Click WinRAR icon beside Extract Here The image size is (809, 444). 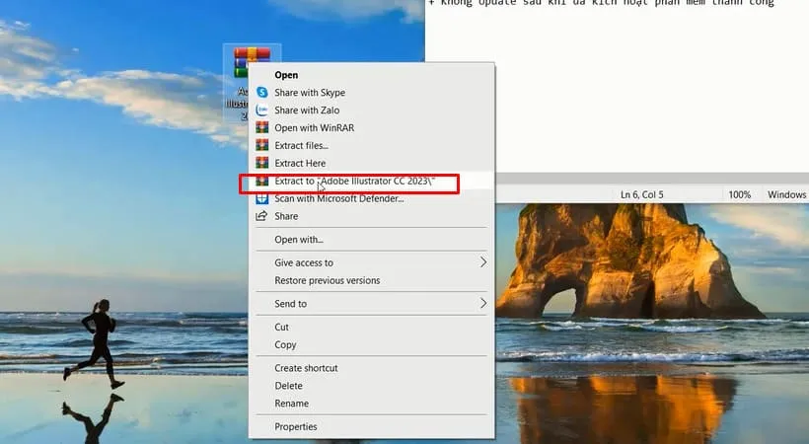tap(262, 163)
